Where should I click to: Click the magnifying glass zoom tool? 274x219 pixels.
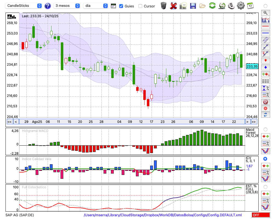(x=265, y=13)
